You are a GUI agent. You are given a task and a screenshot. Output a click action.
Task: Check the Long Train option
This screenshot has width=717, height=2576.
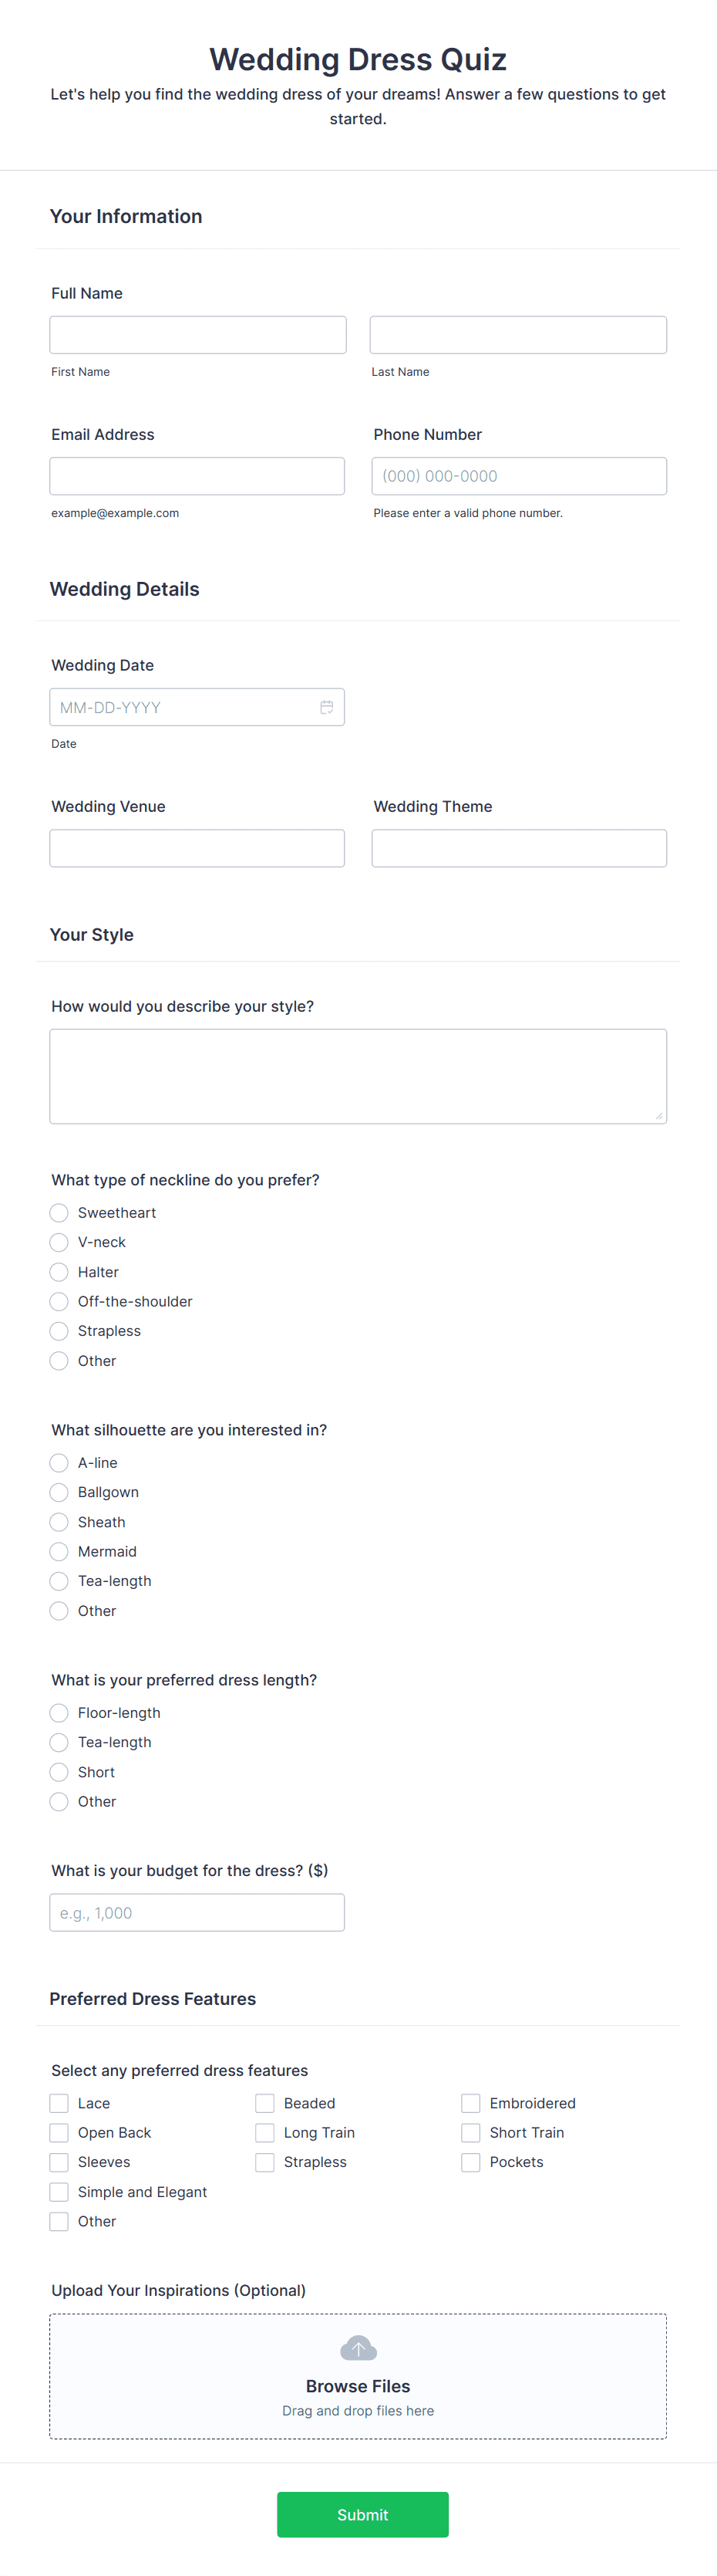click(264, 2132)
